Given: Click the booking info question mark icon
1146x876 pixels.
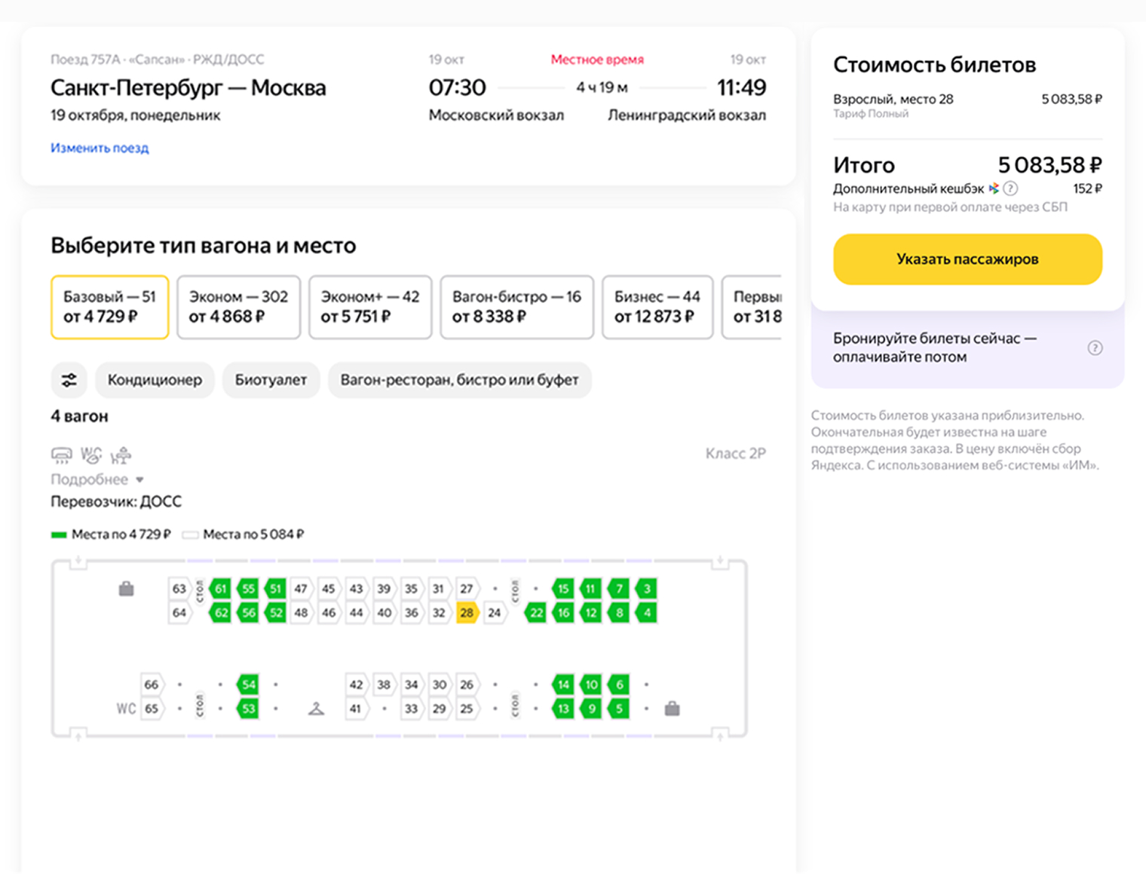Looking at the screenshot, I should pyautogui.click(x=1095, y=348).
